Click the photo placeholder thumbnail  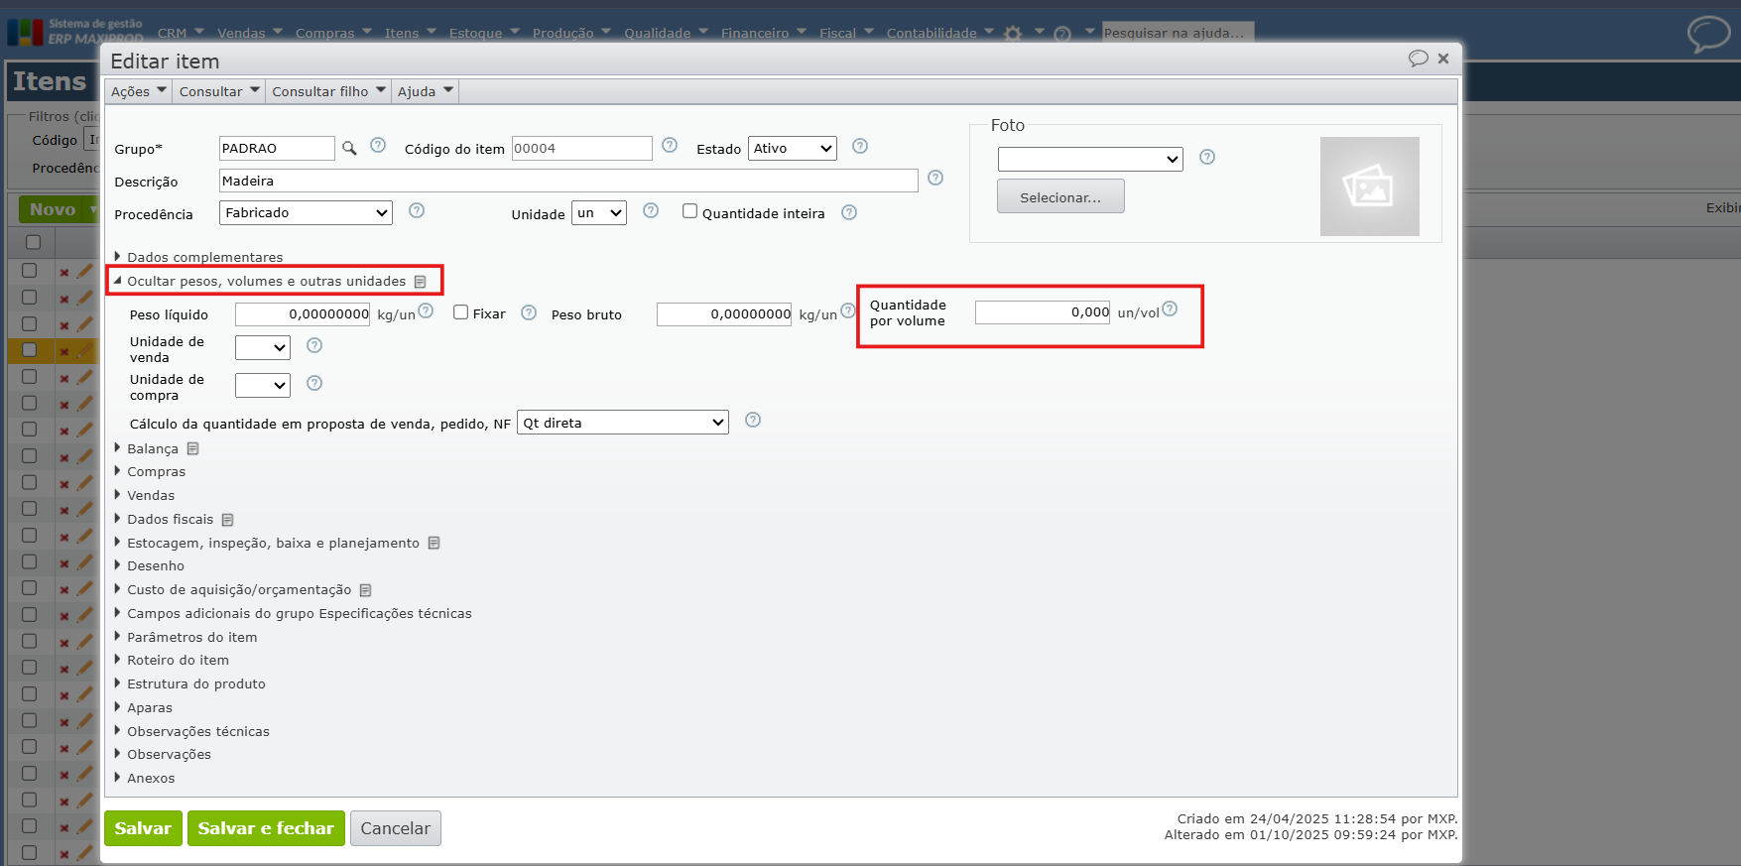coord(1369,186)
